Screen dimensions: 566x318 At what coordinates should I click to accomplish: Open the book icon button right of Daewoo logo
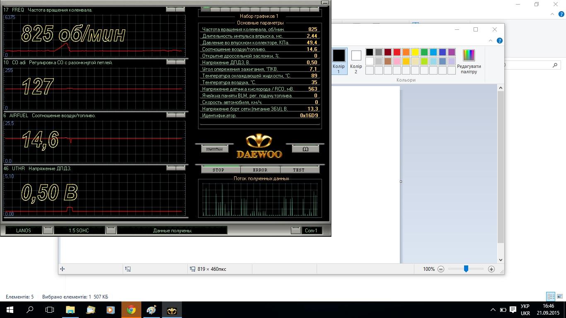coord(305,149)
